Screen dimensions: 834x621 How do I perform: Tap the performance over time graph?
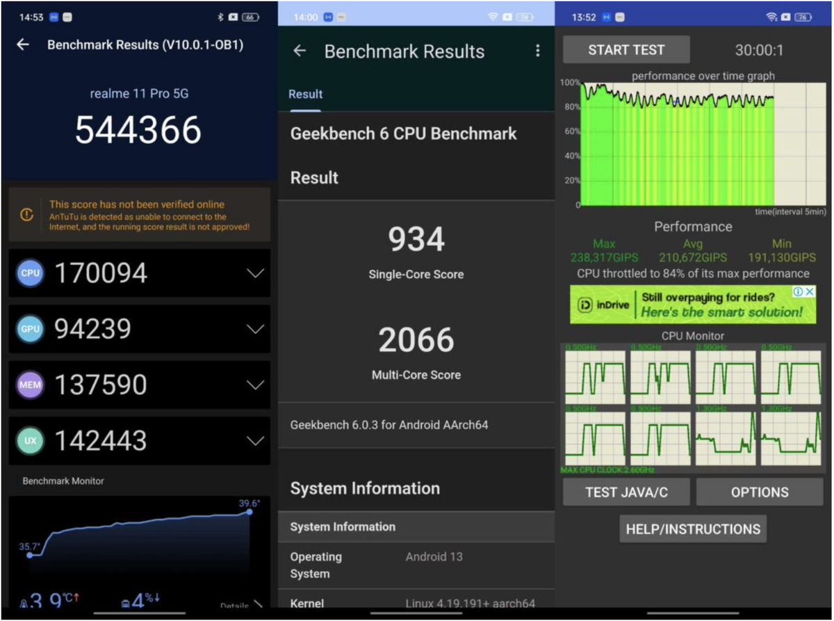point(703,144)
